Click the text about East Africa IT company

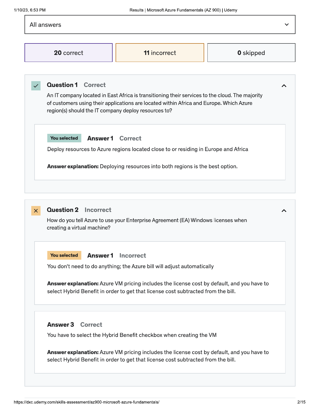click(x=155, y=103)
